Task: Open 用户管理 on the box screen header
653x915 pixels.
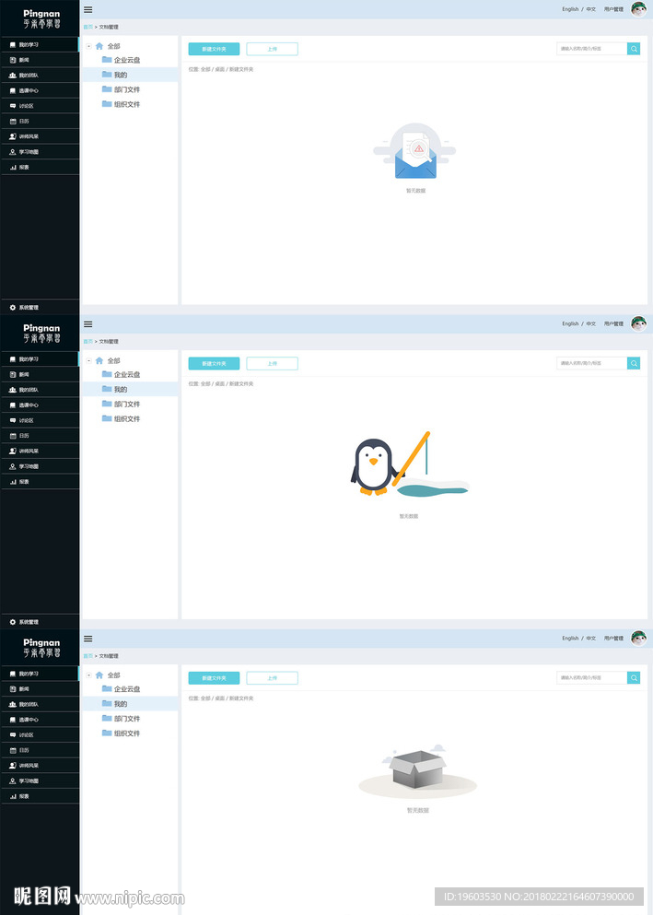Action: 613,639
